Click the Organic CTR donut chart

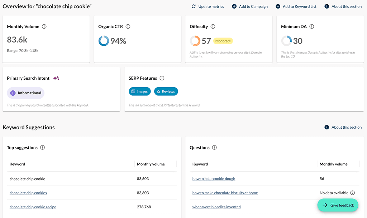104,41
